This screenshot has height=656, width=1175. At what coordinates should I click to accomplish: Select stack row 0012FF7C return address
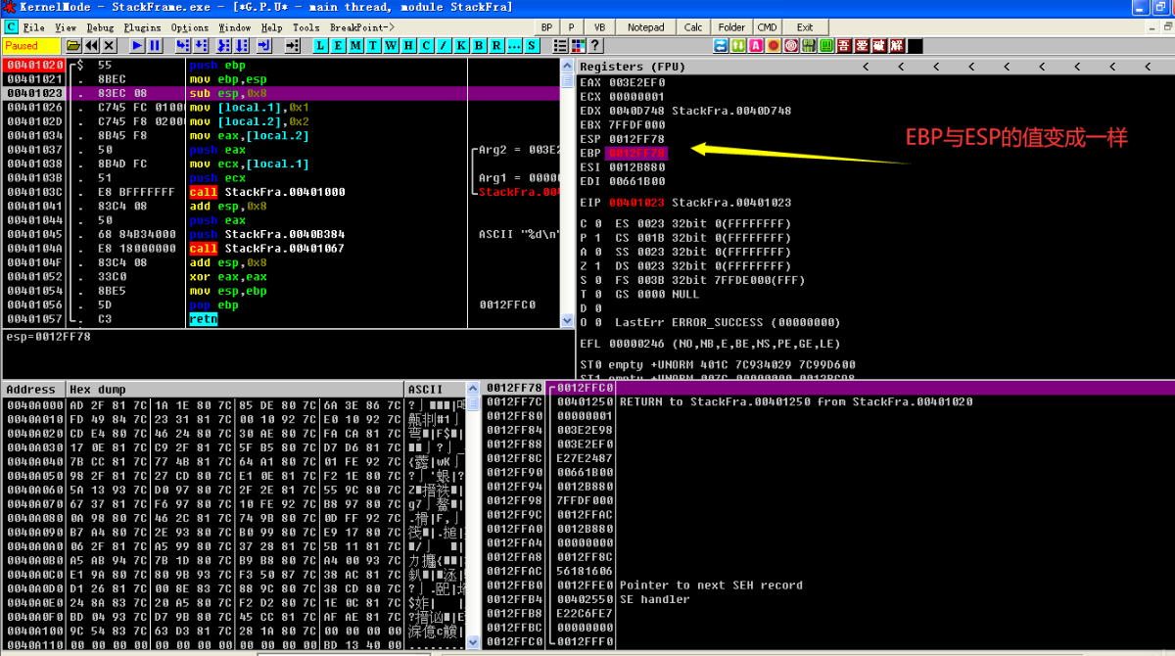(x=830, y=401)
